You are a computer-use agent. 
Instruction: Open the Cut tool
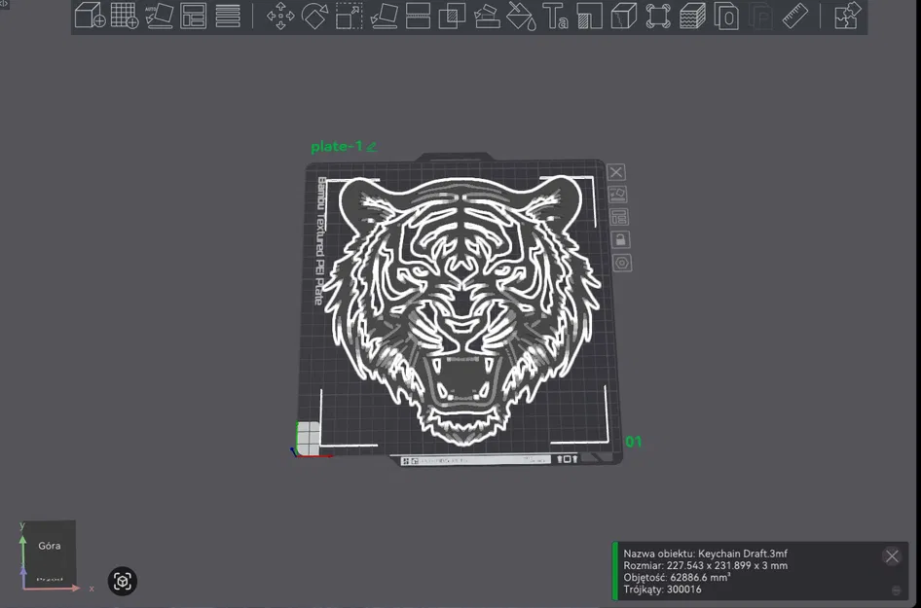pos(418,17)
